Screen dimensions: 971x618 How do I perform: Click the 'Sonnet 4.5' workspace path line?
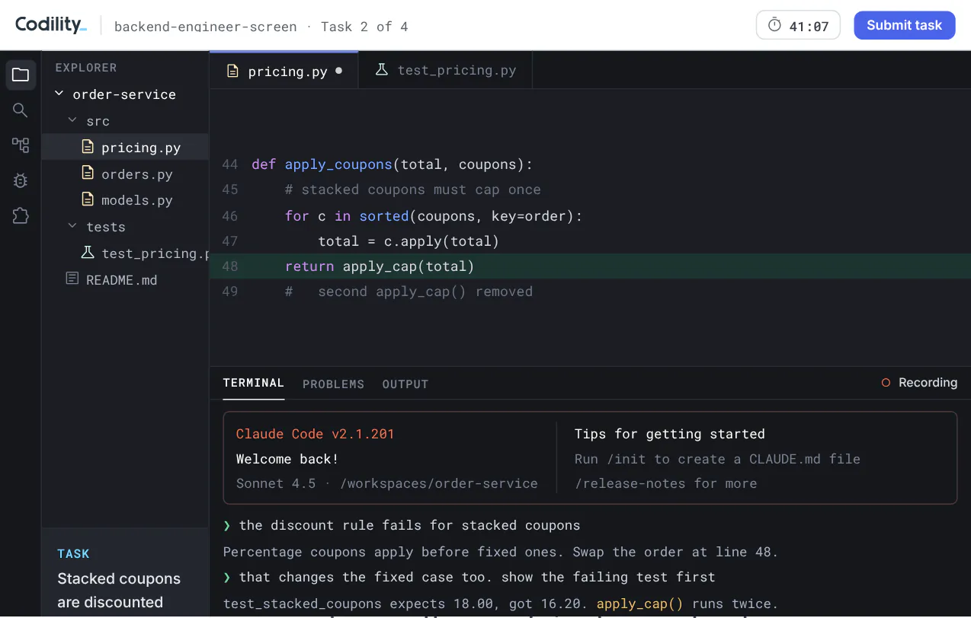coord(387,483)
